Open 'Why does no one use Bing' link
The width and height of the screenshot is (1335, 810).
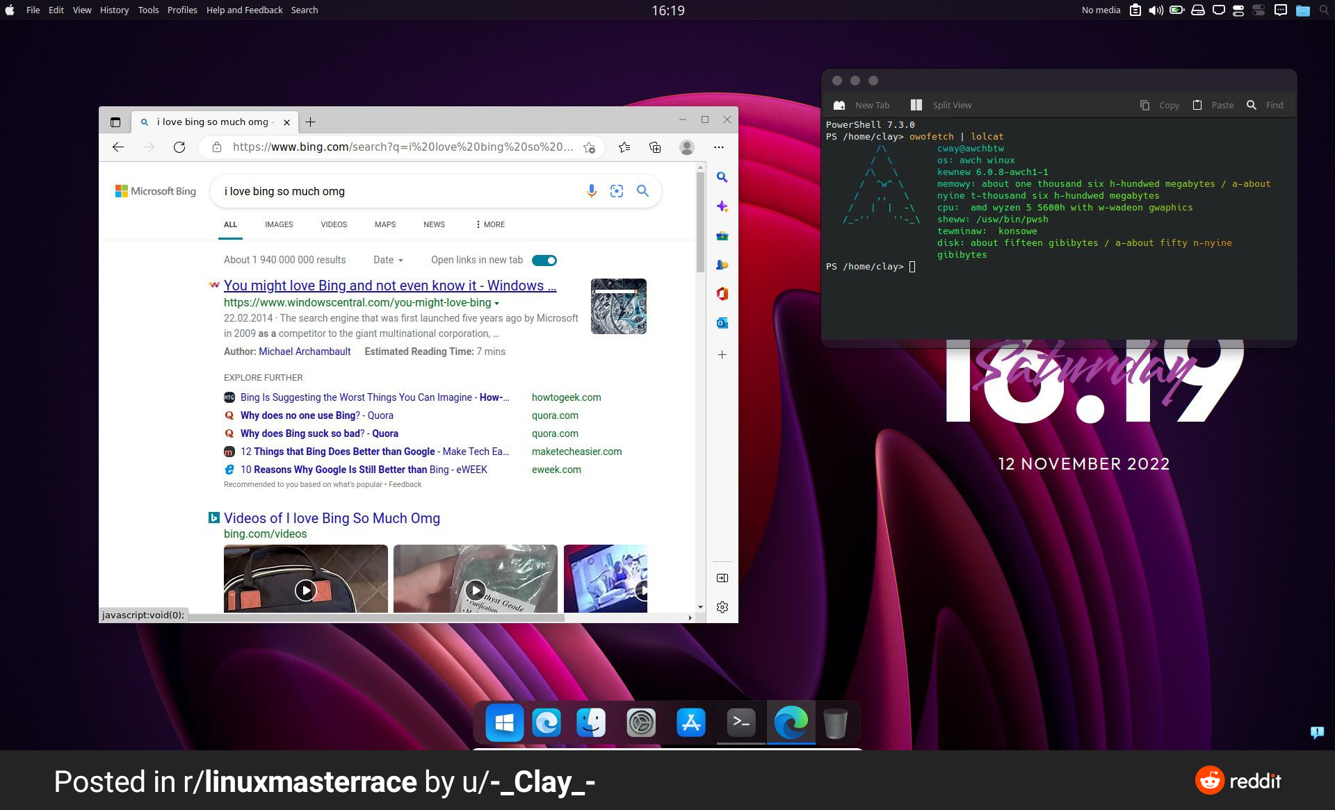(x=317, y=415)
